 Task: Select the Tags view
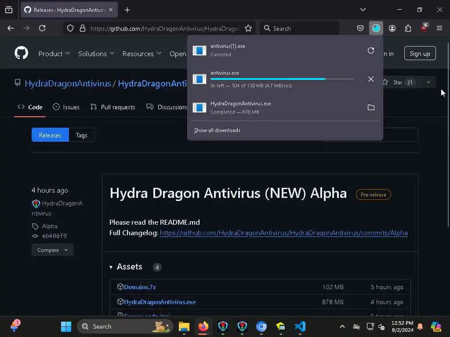[x=81, y=135]
